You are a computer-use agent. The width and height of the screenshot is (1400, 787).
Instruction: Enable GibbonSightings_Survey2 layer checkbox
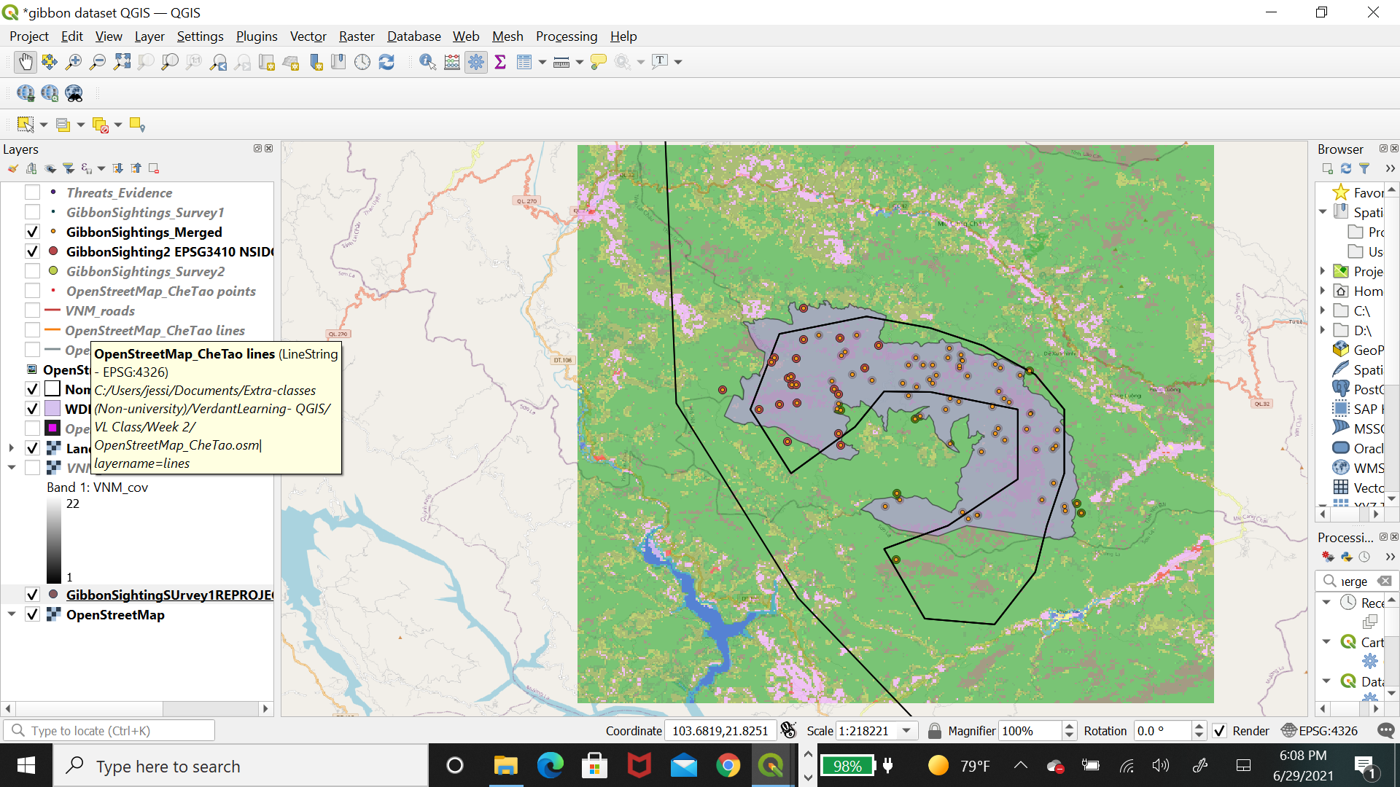coord(32,271)
